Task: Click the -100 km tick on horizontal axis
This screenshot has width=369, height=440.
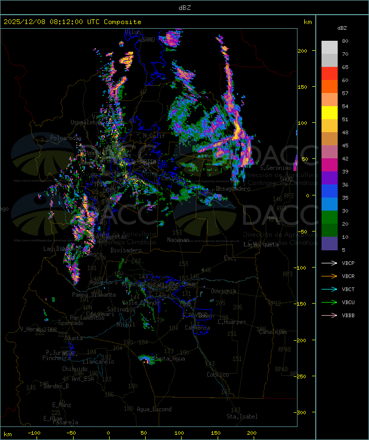Action: click(x=34, y=433)
